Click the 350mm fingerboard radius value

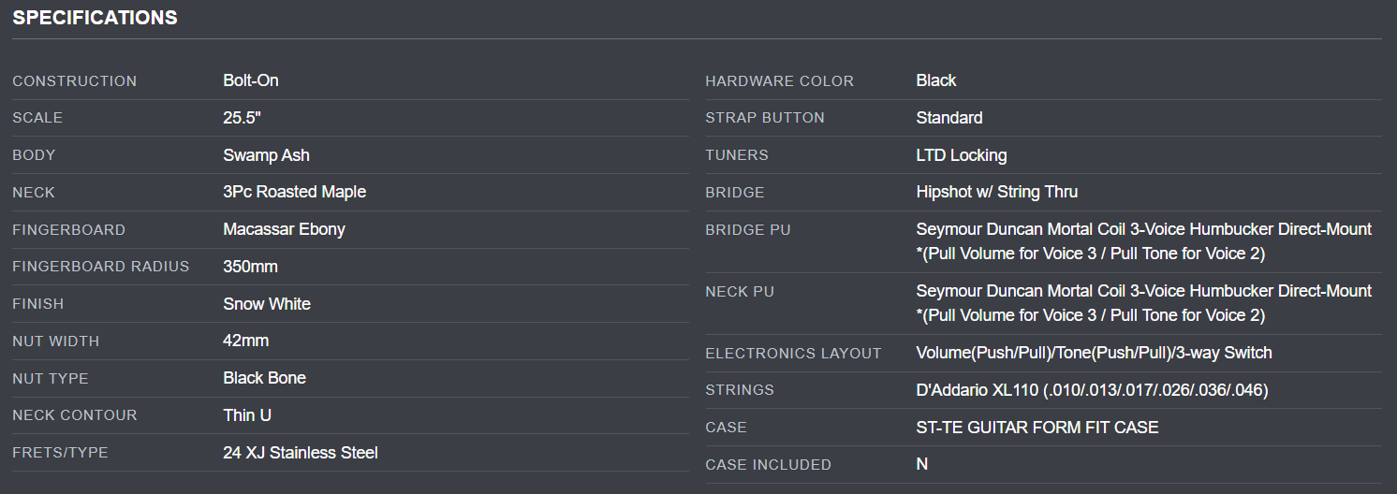pos(250,267)
